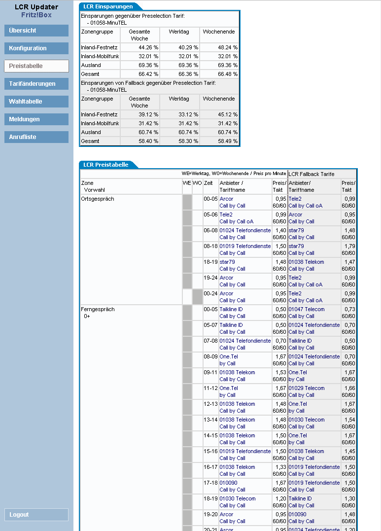
Task: Click 01024 Telefondienste in Ortsgespräch 06-08 row
Action: [245, 231]
